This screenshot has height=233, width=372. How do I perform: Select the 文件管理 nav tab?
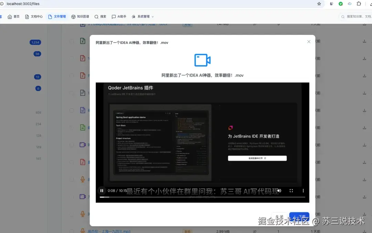click(57, 17)
